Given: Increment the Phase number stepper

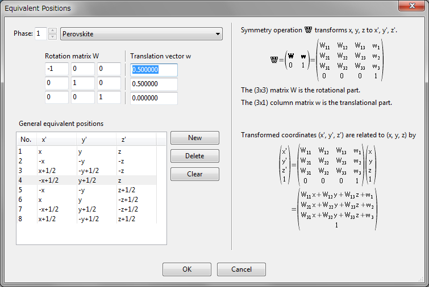Looking at the screenshot, I should point(52,31).
